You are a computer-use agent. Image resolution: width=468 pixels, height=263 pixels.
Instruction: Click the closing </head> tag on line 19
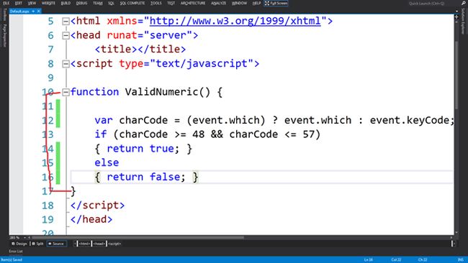point(91,219)
